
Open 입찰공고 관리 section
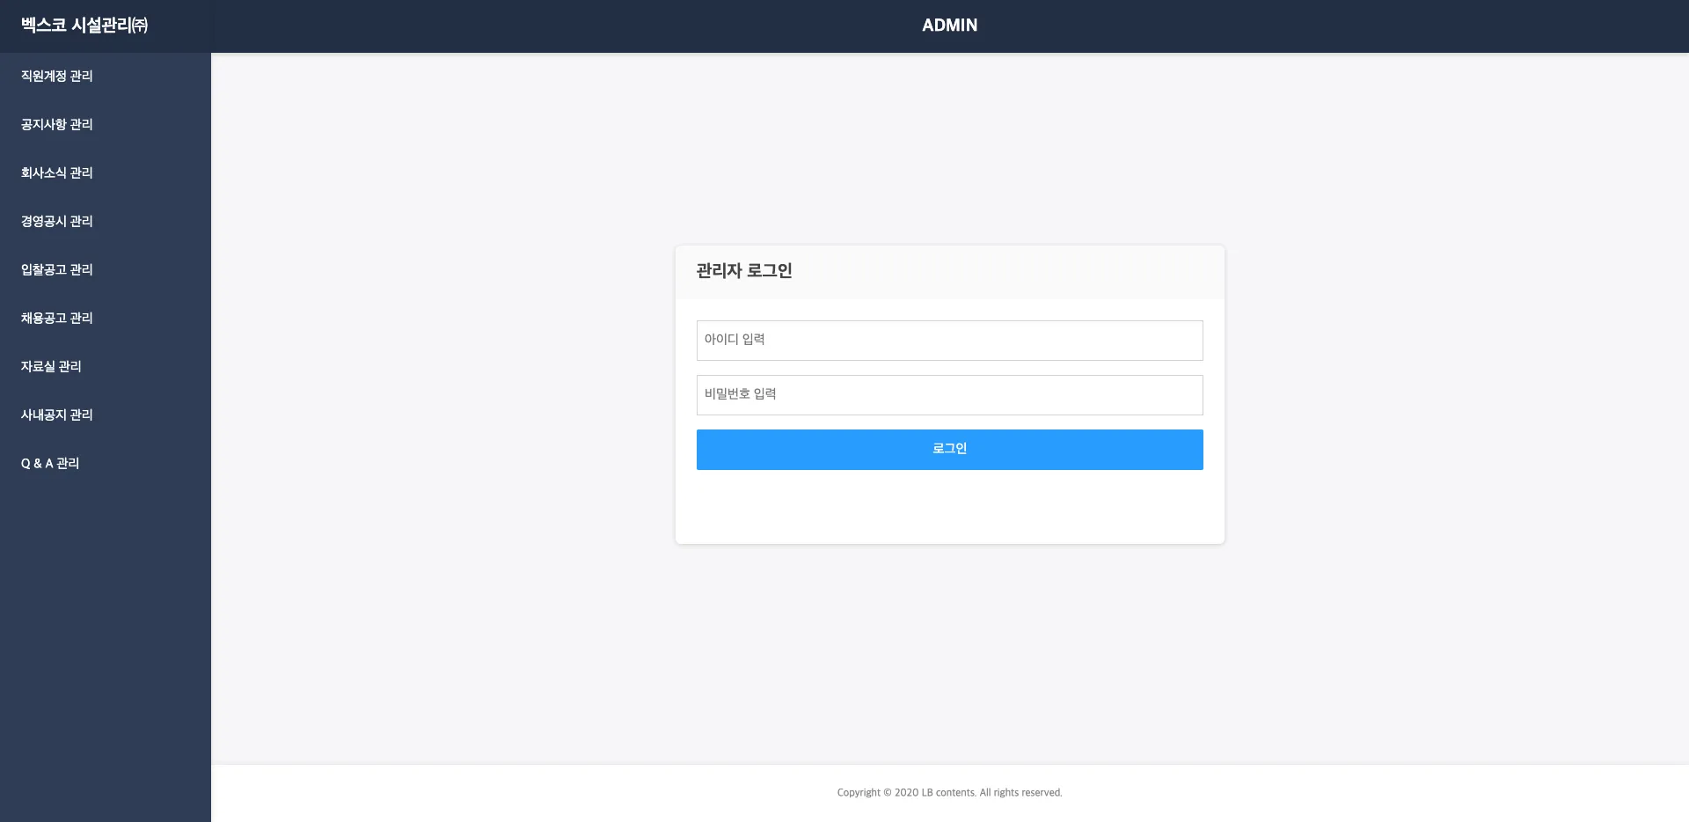coord(57,270)
